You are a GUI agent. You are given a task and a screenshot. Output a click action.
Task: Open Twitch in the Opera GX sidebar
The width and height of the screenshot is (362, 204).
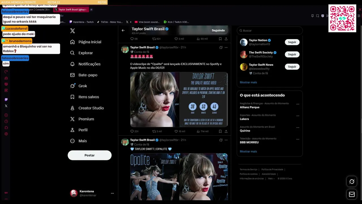(x=6, y=99)
